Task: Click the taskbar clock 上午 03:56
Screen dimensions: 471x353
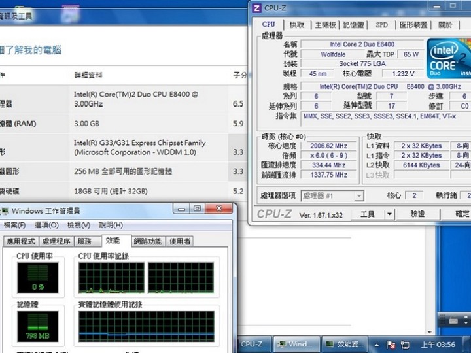Action: [x=438, y=345]
